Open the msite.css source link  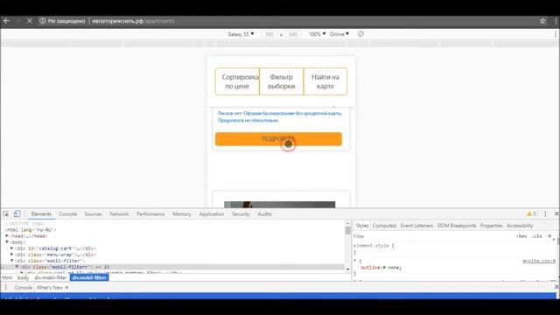(x=539, y=261)
